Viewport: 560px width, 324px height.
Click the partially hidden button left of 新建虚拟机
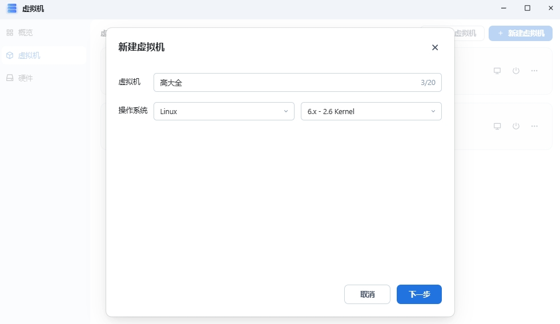(x=468, y=33)
